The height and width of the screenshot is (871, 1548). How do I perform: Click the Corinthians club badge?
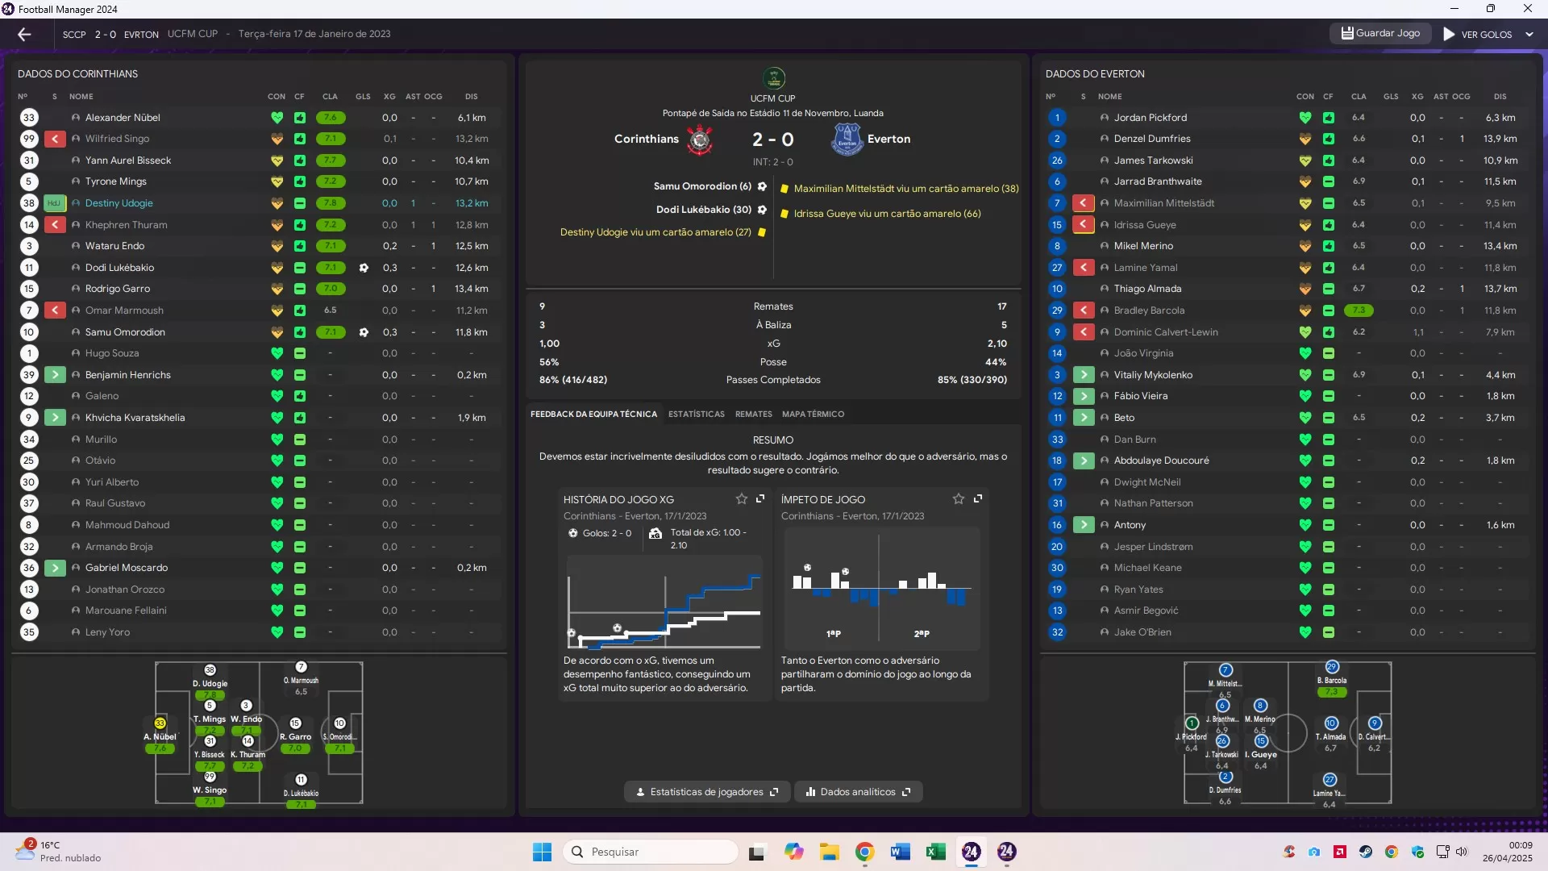tap(700, 140)
